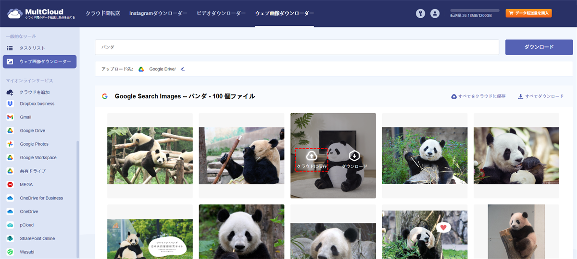Open the クラウド間転送 tab

click(x=103, y=13)
